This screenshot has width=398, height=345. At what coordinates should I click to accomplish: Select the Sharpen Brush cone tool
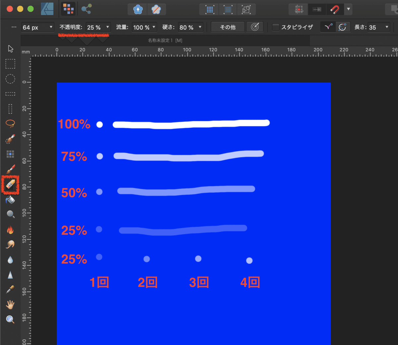click(x=10, y=275)
